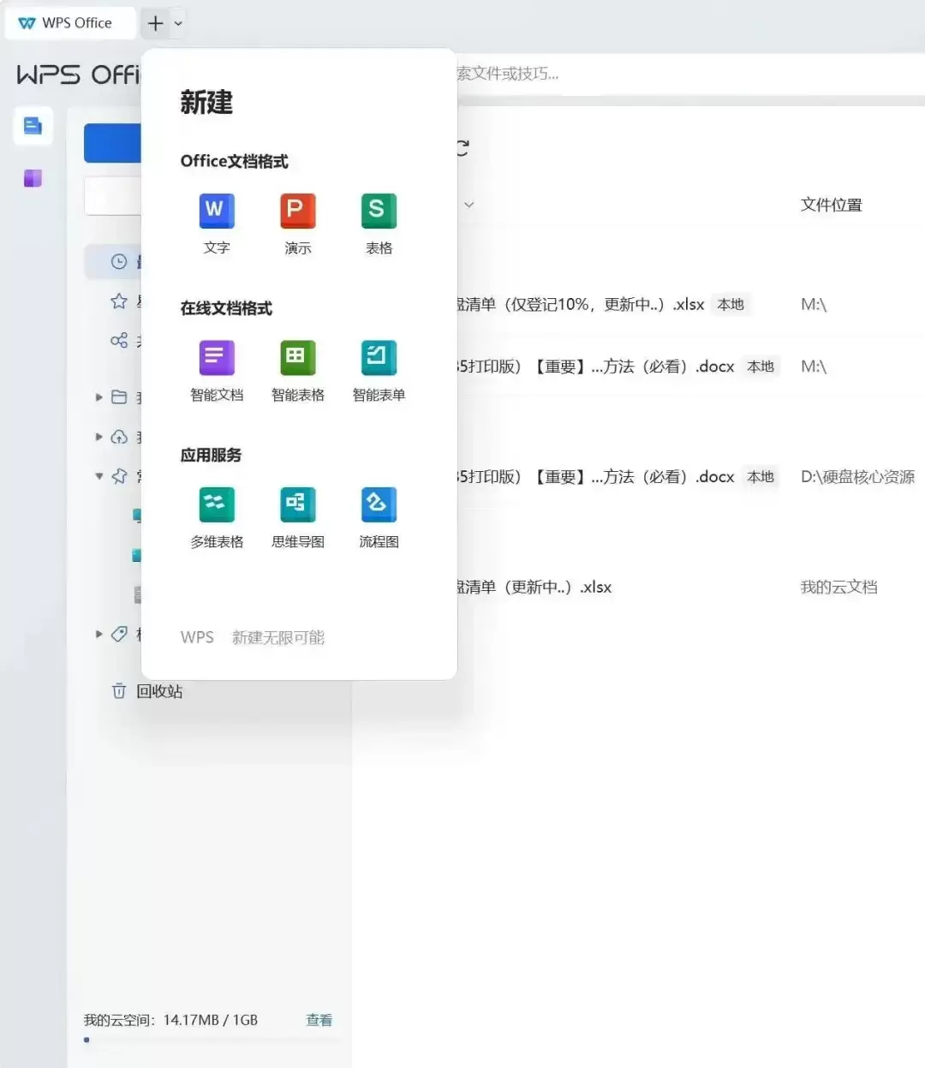Create a new 思维导图 mind map

click(x=297, y=517)
